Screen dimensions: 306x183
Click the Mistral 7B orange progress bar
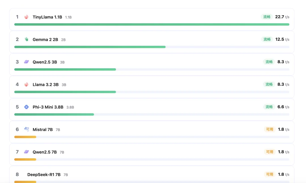click(25, 137)
